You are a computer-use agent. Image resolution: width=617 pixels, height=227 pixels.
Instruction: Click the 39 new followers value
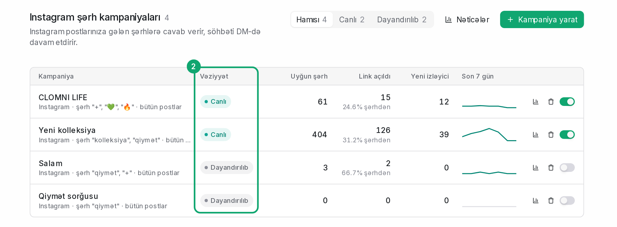pos(444,134)
